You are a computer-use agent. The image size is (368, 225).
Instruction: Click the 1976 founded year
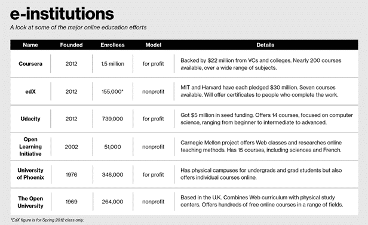coord(71,175)
